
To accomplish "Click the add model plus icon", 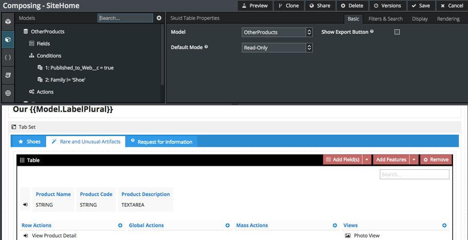I will (x=159, y=18).
